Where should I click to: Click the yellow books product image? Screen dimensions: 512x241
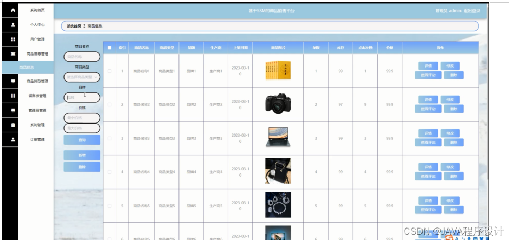point(278,71)
